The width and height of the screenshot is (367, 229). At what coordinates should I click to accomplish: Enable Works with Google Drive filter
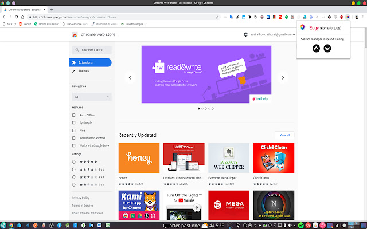click(74, 145)
